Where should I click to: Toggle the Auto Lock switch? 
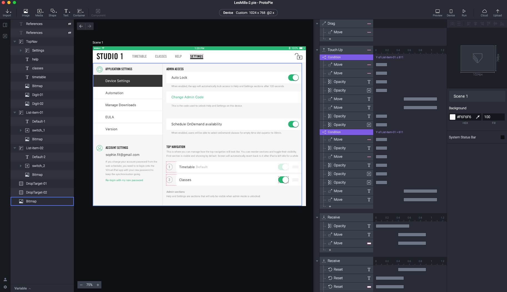point(293,78)
